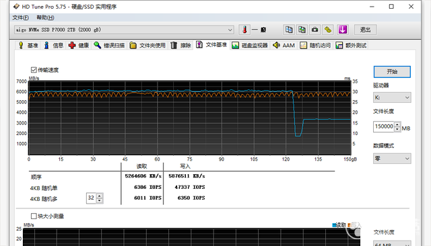Click the 150000 file length input field
The image size is (431, 246).
(384, 126)
